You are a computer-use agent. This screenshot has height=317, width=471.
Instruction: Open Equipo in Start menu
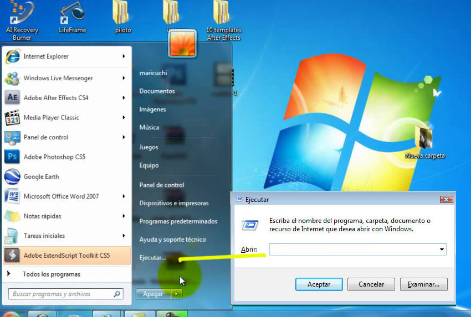[x=149, y=165]
